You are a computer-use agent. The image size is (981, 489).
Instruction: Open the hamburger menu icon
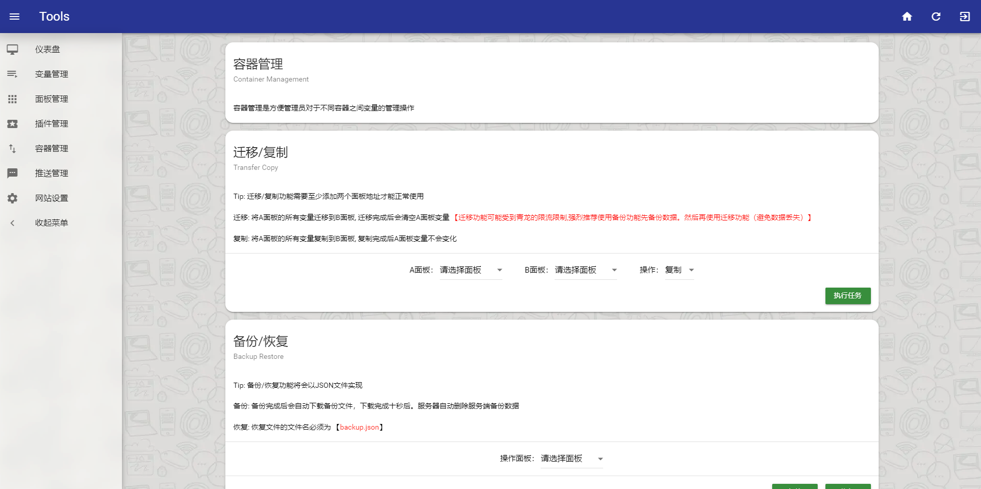tap(14, 17)
